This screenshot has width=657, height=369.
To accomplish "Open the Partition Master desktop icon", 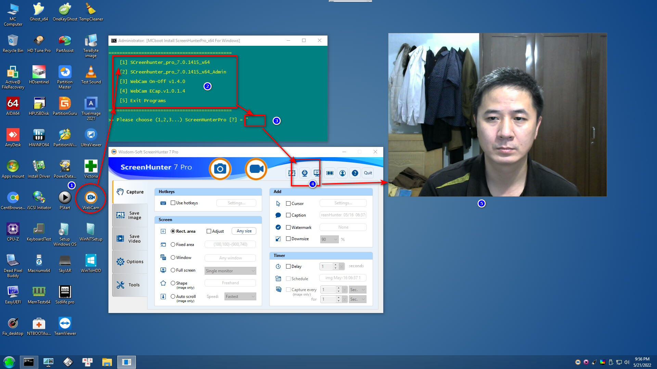I will coord(65,77).
